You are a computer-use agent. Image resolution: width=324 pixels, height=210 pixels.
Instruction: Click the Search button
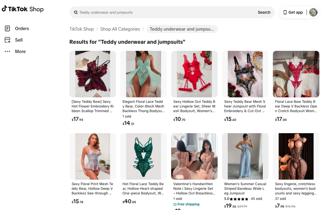tap(264, 12)
